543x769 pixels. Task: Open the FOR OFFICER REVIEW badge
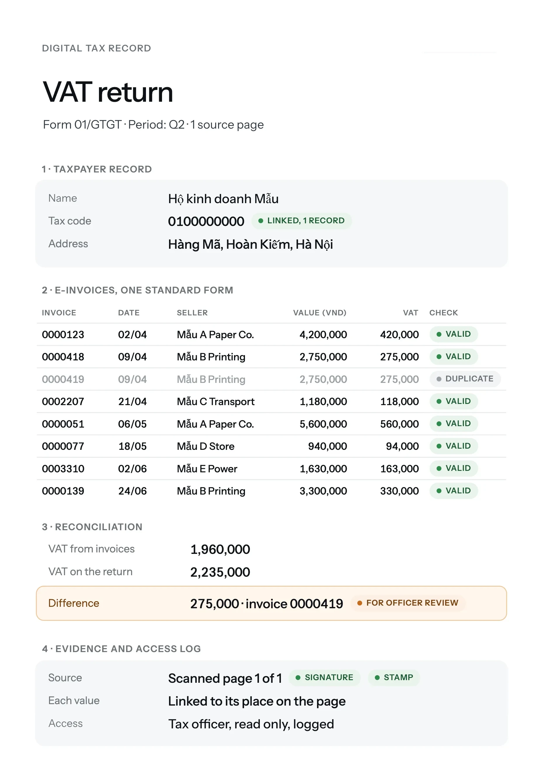pyautogui.click(x=408, y=603)
